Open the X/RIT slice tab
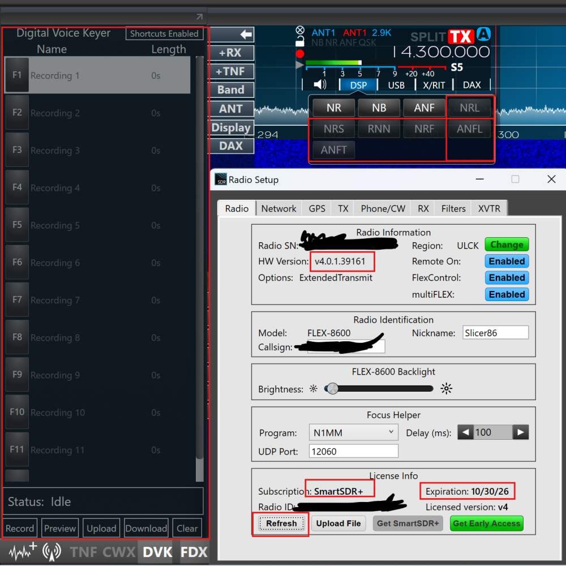 [x=434, y=85]
